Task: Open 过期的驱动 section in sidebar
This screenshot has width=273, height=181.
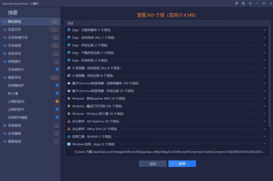Action: point(30,101)
